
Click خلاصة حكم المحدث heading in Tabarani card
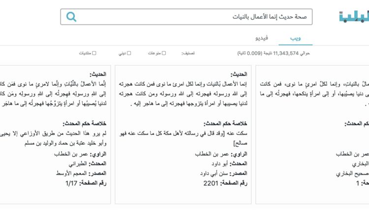(x=85, y=124)
